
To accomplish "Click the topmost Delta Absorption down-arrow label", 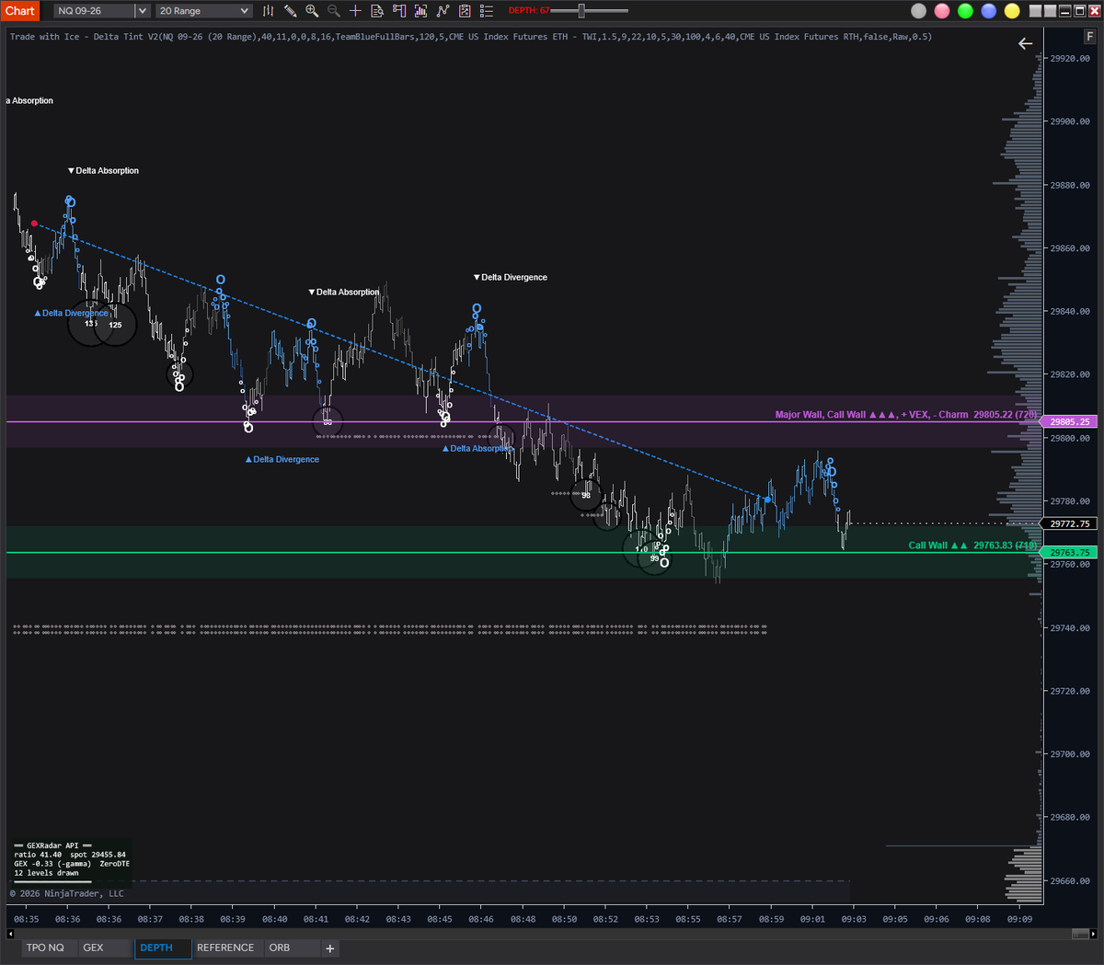I will (x=104, y=171).
